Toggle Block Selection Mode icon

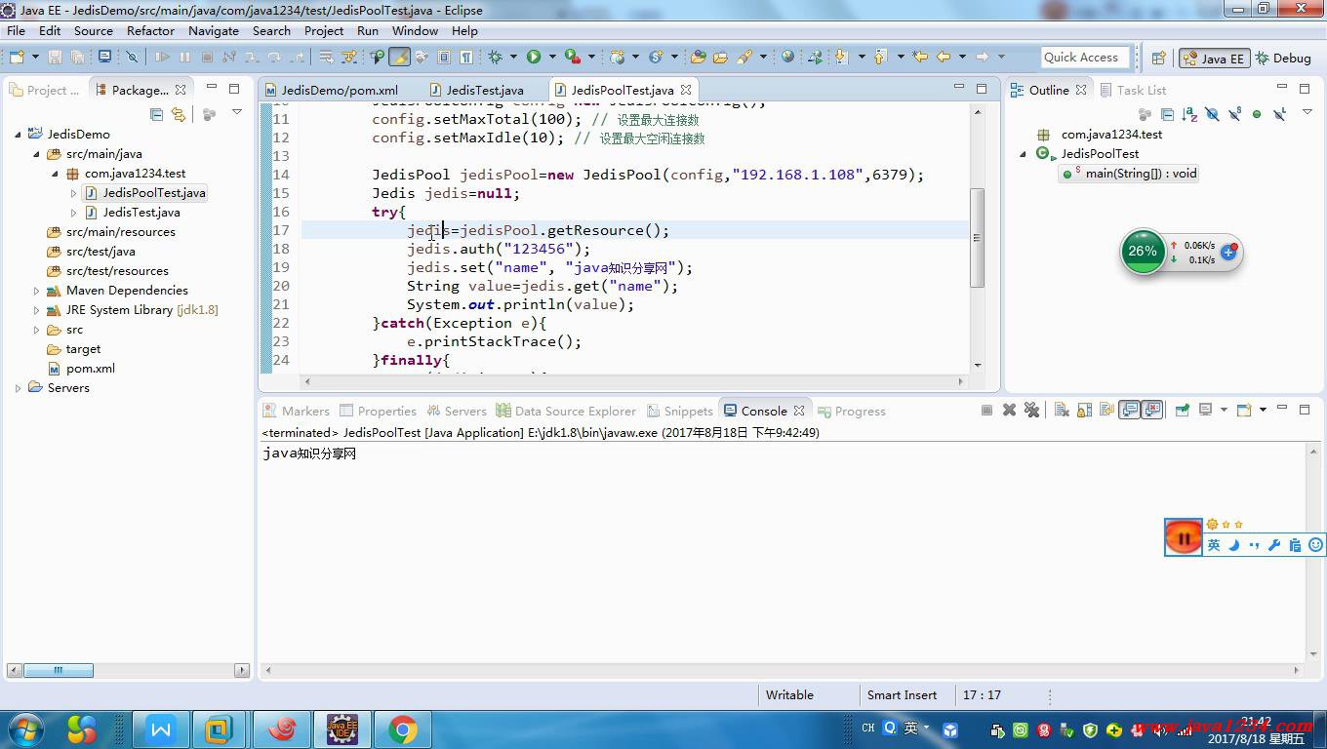444,57
